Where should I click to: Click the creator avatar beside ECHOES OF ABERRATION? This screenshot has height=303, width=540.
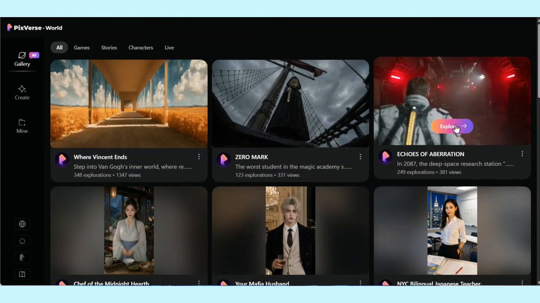(x=385, y=157)
